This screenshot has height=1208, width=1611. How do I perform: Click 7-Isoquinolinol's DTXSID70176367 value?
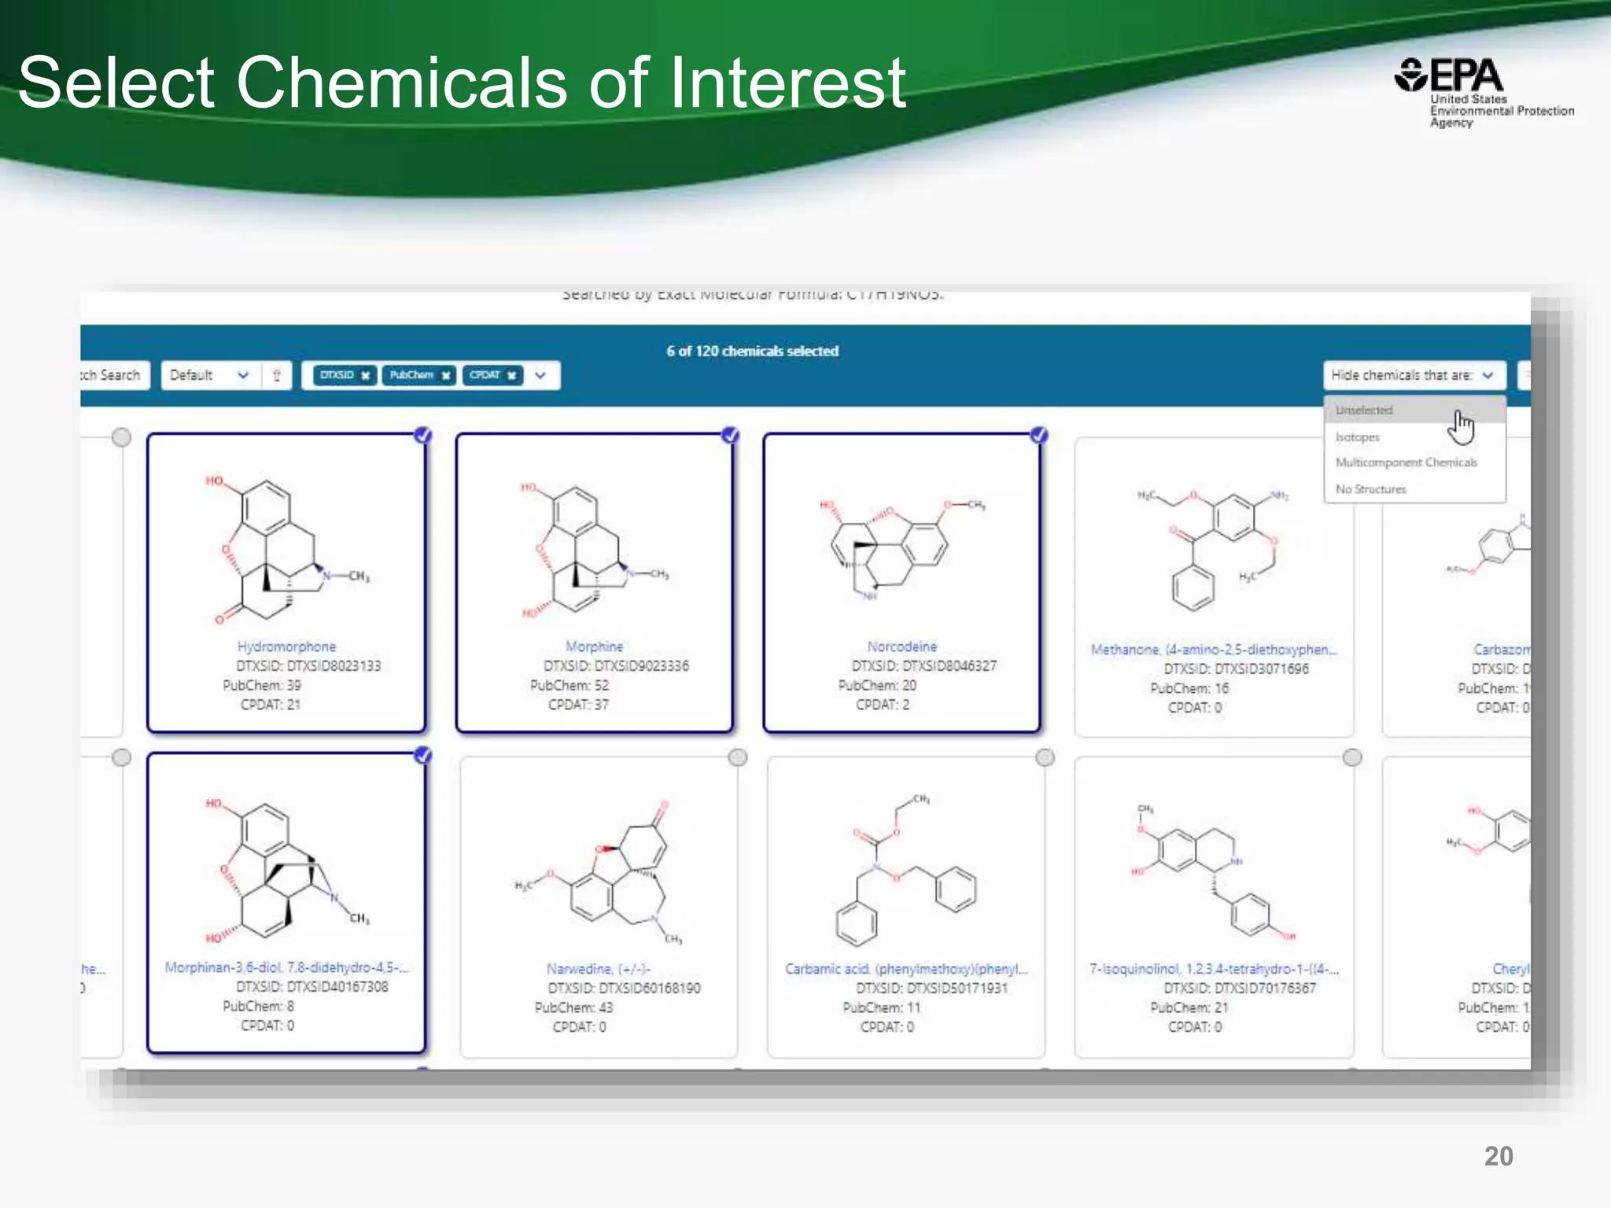tap(1265, 989)
